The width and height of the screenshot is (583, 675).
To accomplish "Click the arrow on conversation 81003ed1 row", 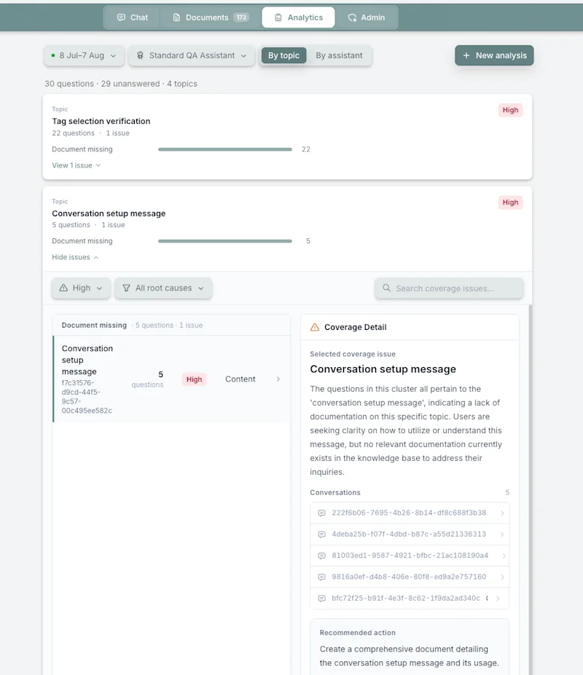I will coord(504,556).
